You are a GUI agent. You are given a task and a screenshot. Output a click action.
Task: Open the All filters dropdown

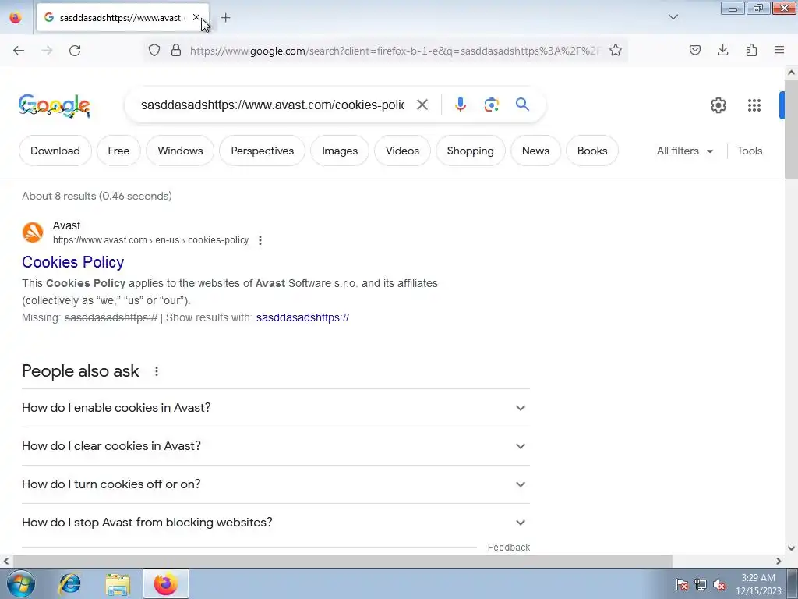click(684, 151)
